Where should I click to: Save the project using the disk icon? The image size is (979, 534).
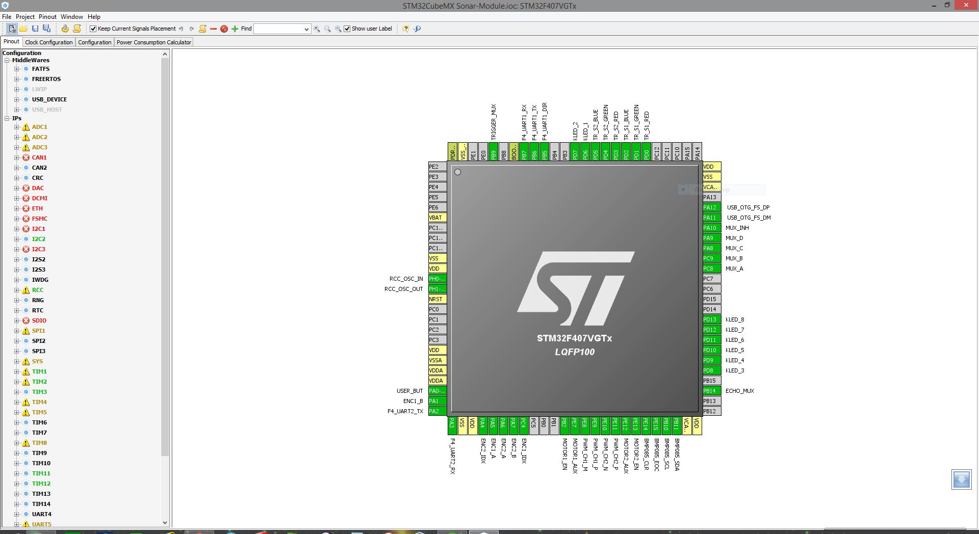click(x=35, y=29)
